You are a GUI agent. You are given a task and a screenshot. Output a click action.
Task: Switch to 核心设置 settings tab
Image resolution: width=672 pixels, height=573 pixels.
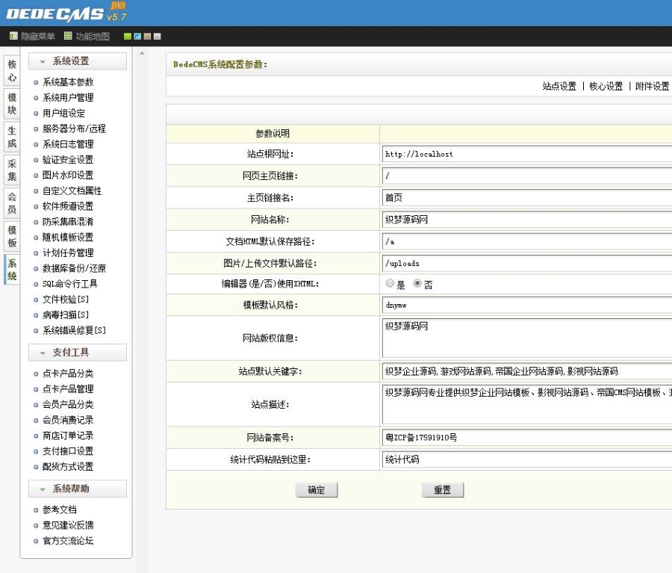(x=606, y=86)
